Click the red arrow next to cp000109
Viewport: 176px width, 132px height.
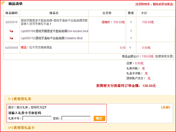pyautogui.click(x=11, y=31)
